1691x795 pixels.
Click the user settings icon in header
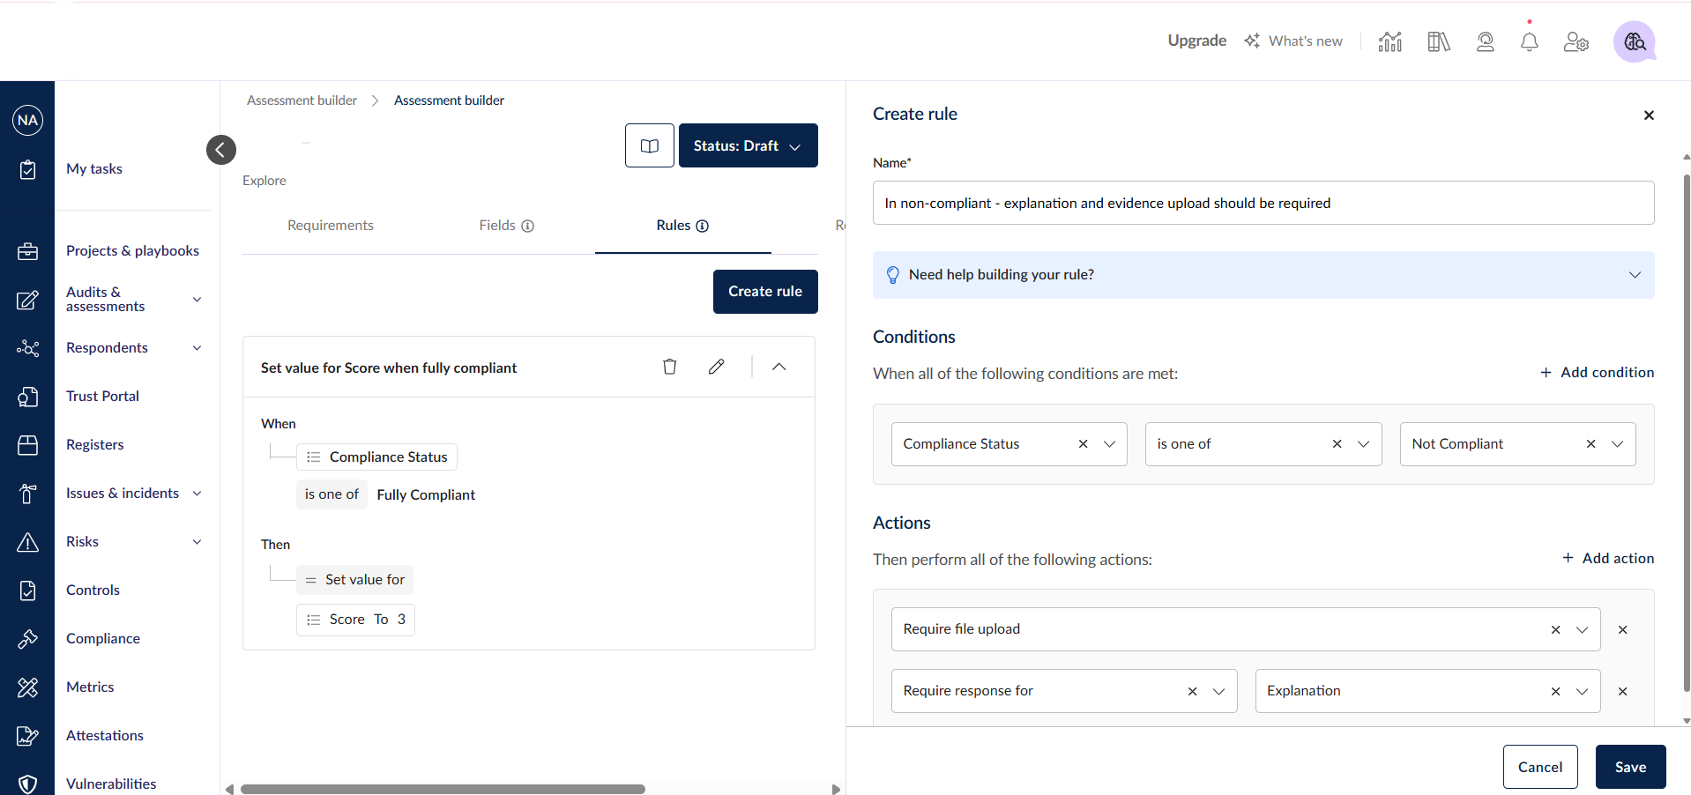pyautogui.click(x=1576, y=41)
